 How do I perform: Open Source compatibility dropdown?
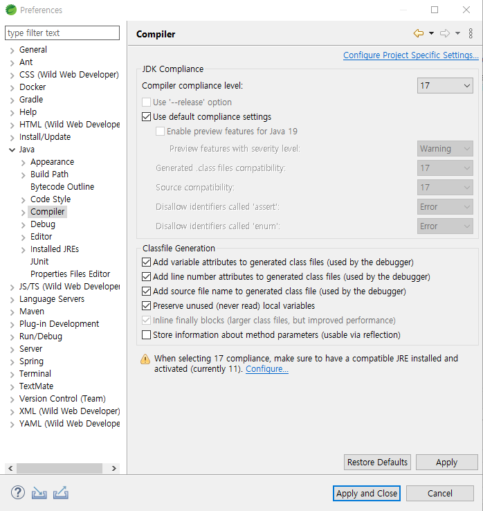click(x=445, y=188)
